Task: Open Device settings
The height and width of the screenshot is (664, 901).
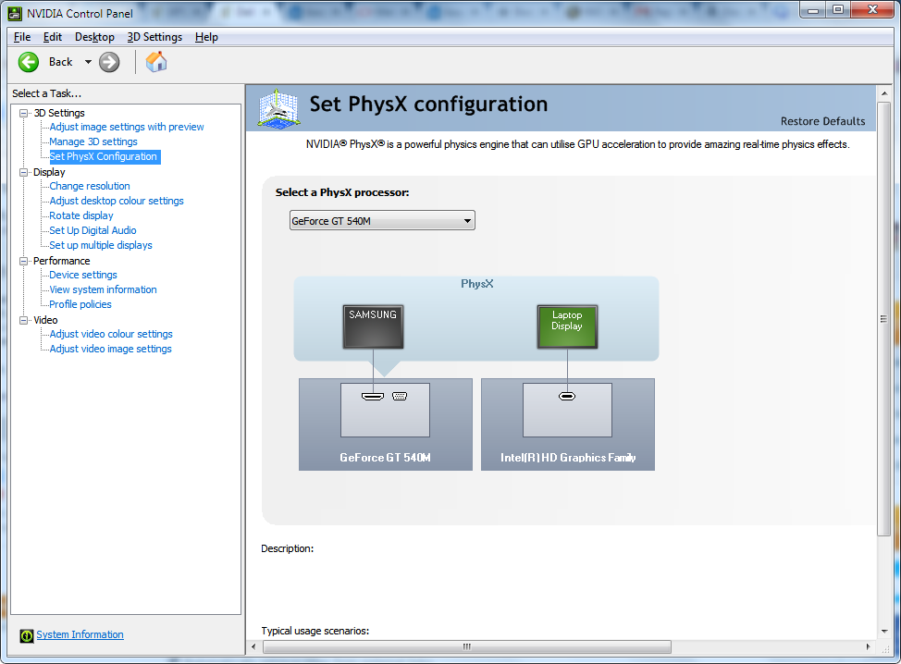Action: point(83,276)
